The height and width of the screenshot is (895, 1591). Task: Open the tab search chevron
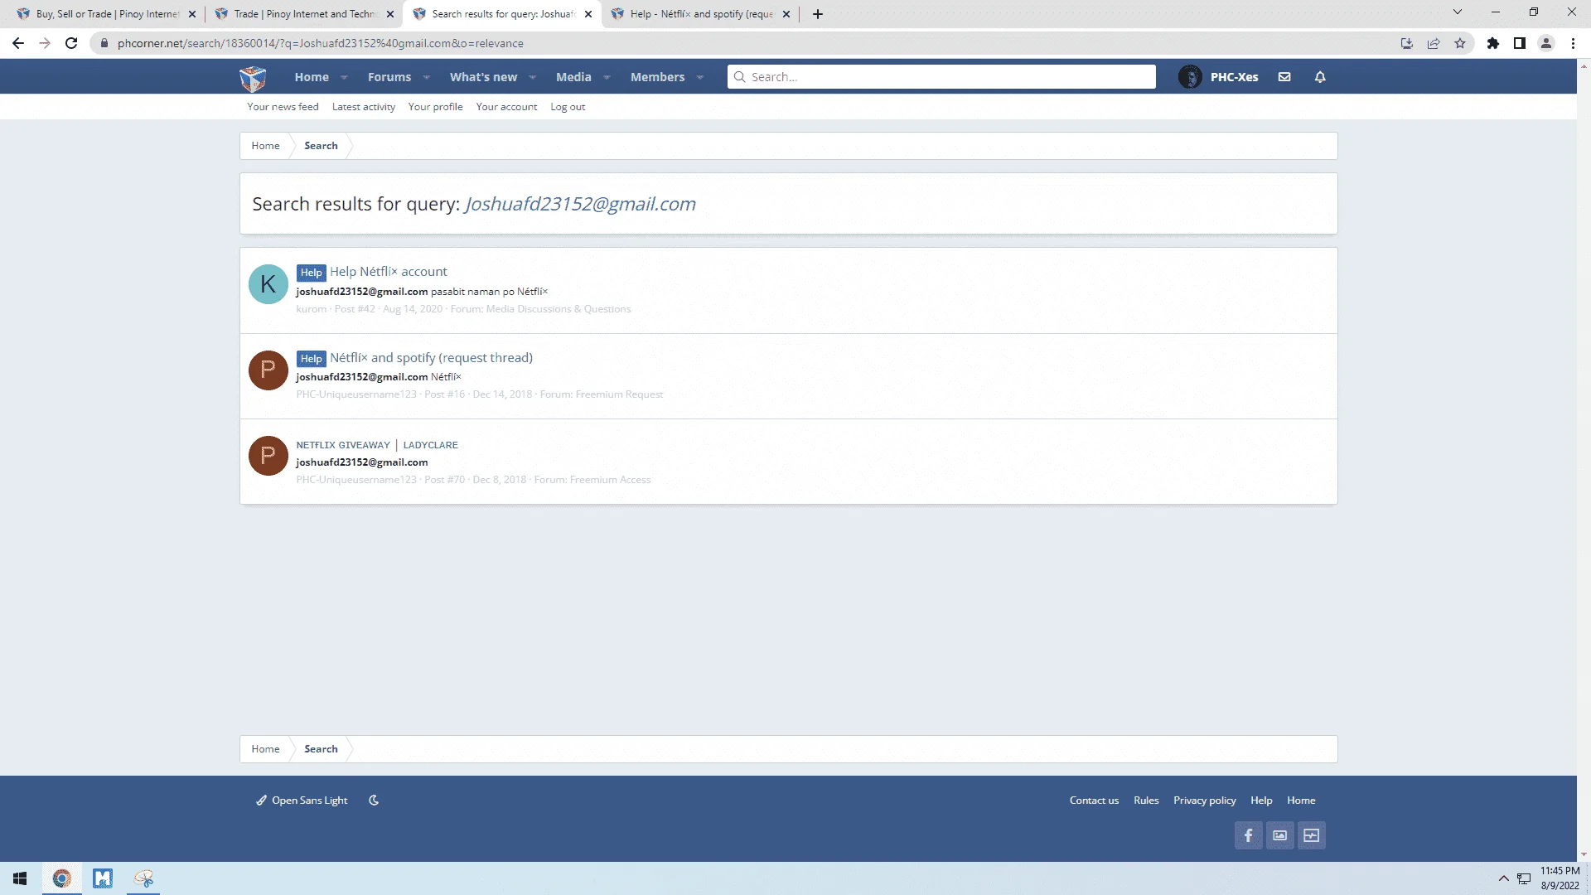tap(1458, 12)
